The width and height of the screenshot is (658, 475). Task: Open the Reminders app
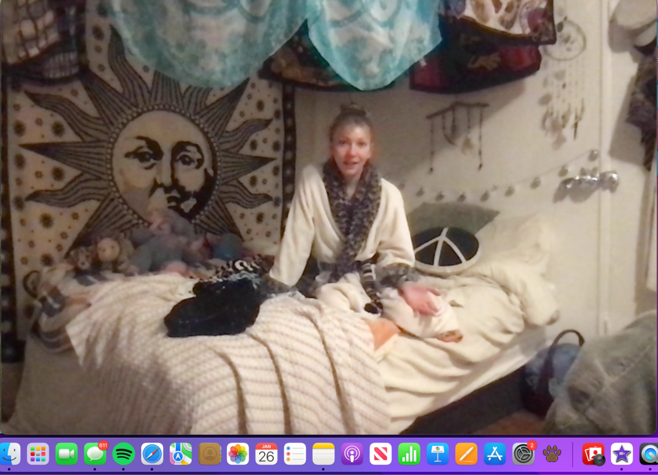pos(295,454)
